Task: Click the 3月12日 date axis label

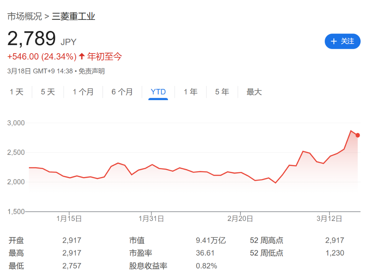Action: tap(329, 218)
